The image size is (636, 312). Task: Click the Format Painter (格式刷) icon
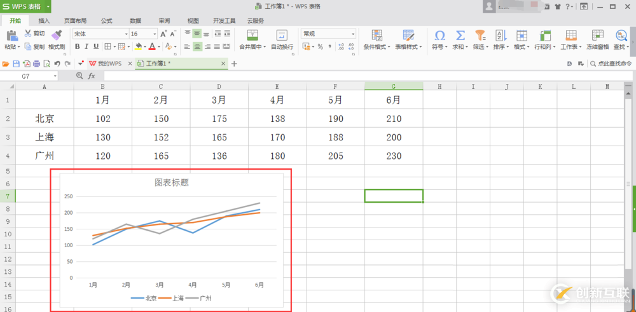coord(56,35)
